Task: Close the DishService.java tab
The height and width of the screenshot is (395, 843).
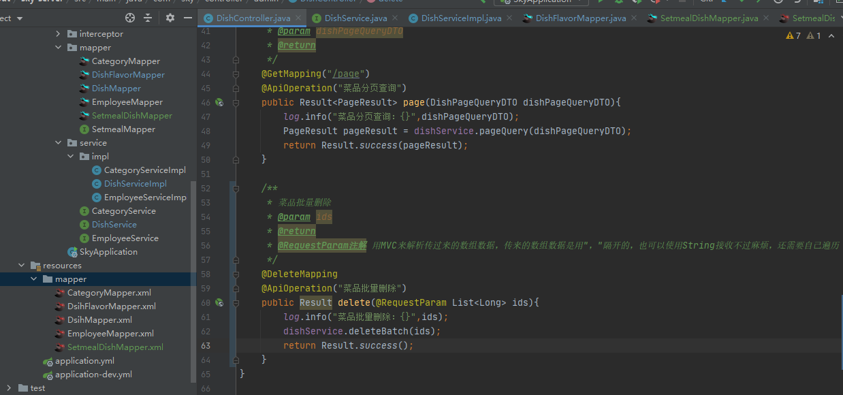Action: point(395,18)
